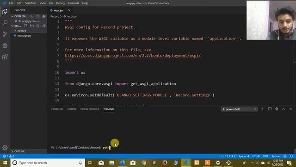Close the terminal panel
296x167 pixels.
pyautogui.click(x=290, y=109)
